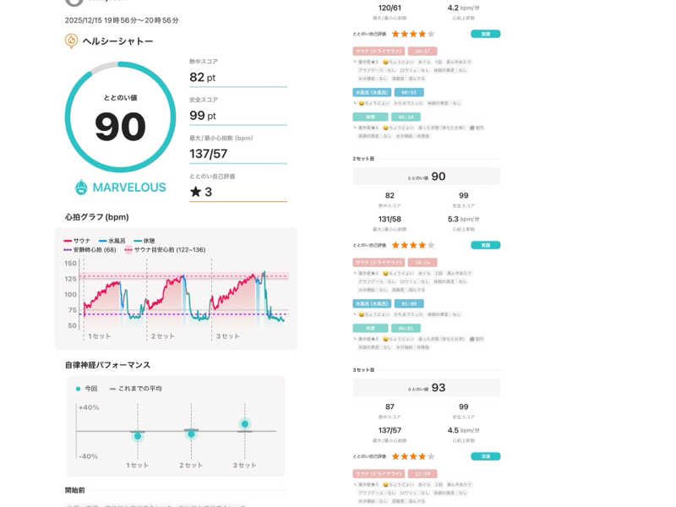Select the 3セット autonomic performance data point
The image size is (676, 507).
[x=245, y=424]
